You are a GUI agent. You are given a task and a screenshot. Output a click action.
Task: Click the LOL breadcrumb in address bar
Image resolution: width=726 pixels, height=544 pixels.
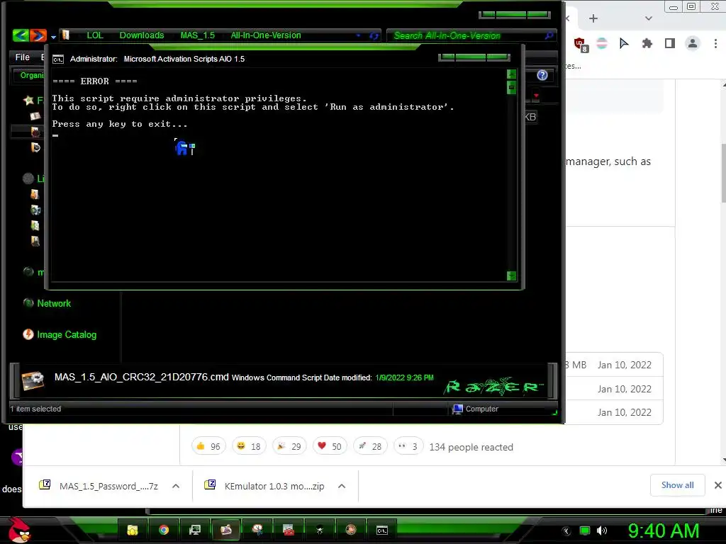pos(95,35)
